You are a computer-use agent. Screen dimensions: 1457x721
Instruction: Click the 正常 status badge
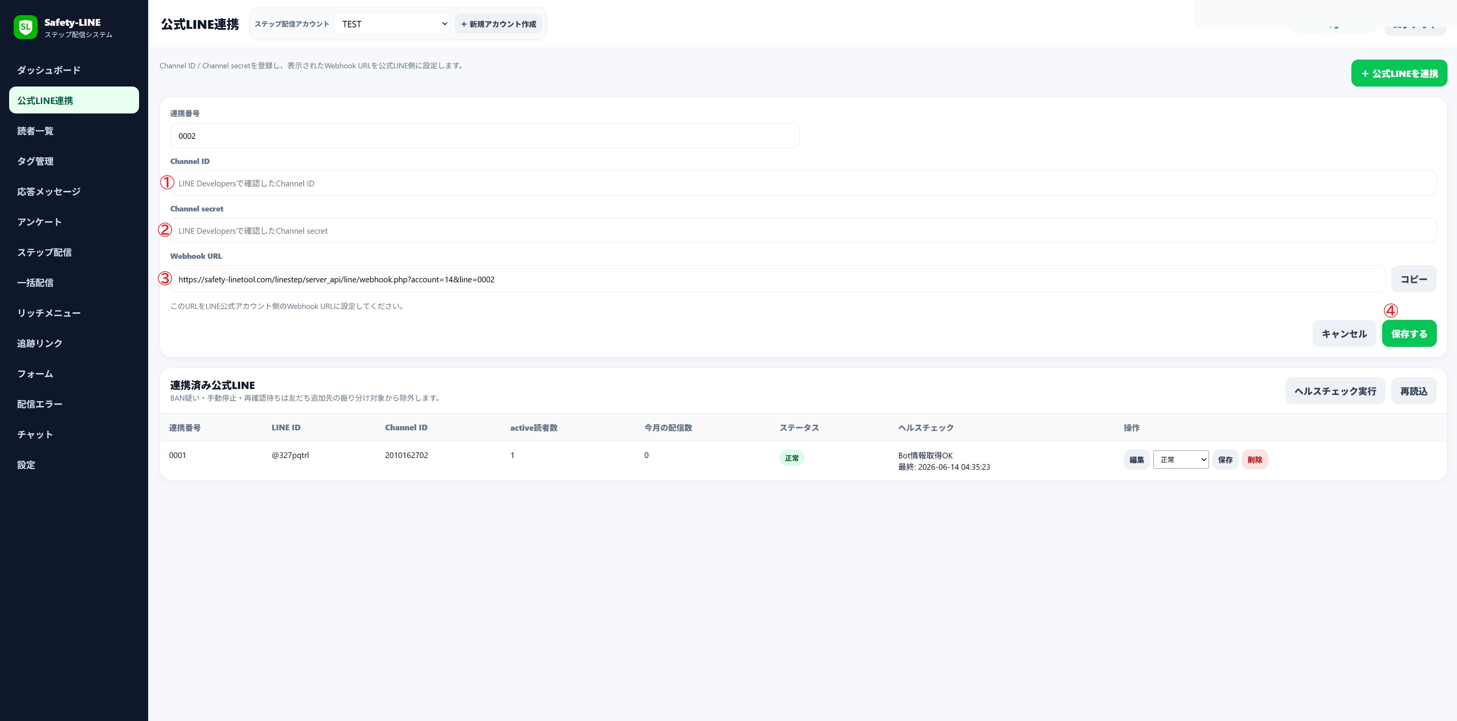792,458
